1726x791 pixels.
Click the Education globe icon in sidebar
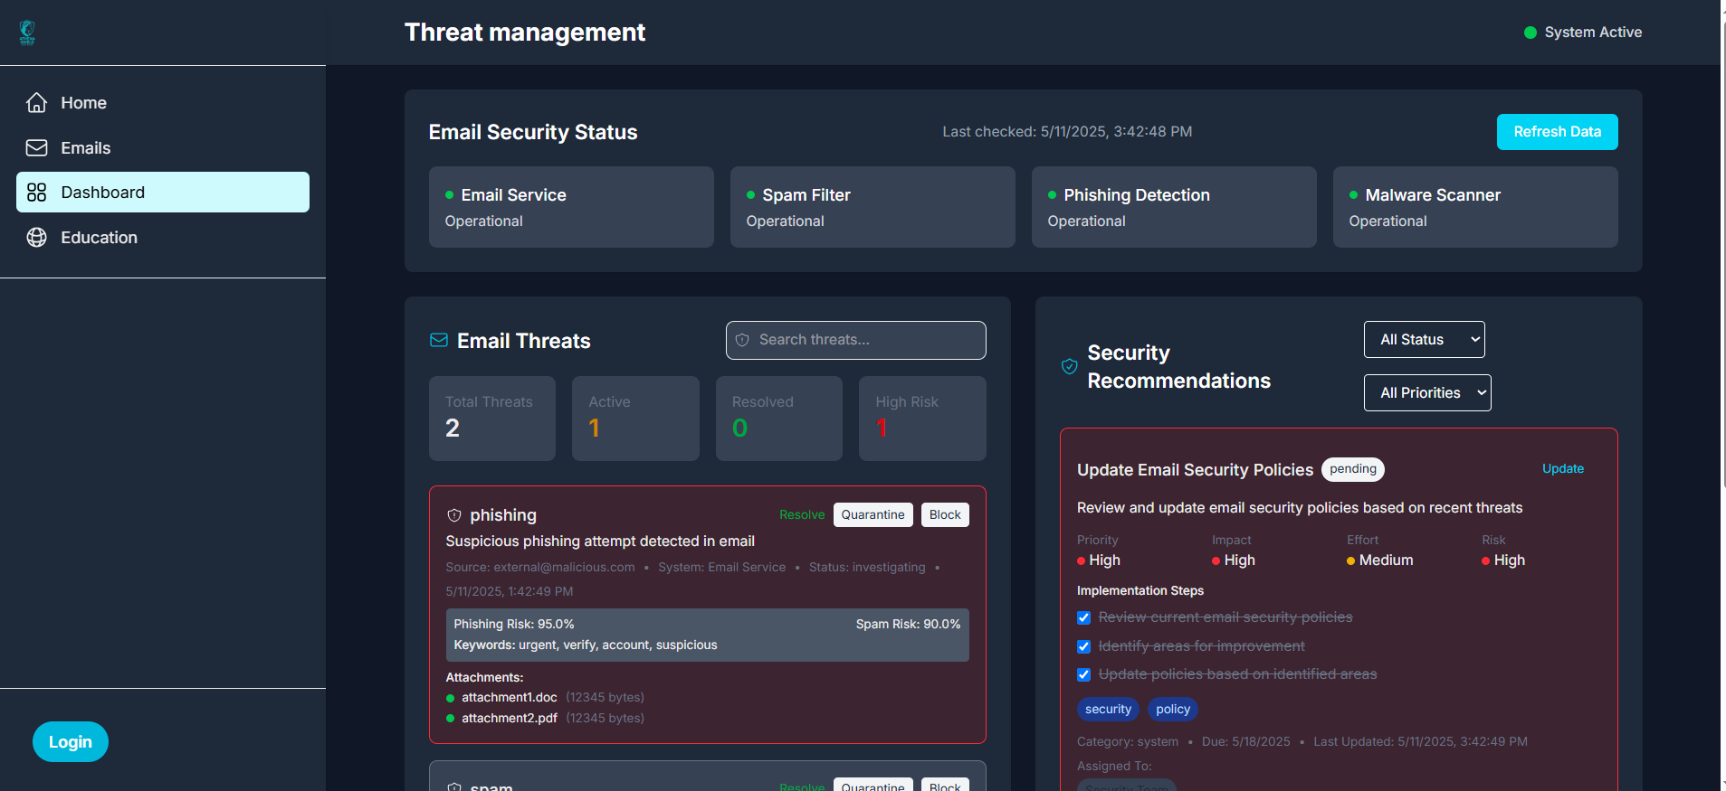click(x=36, y=237)
